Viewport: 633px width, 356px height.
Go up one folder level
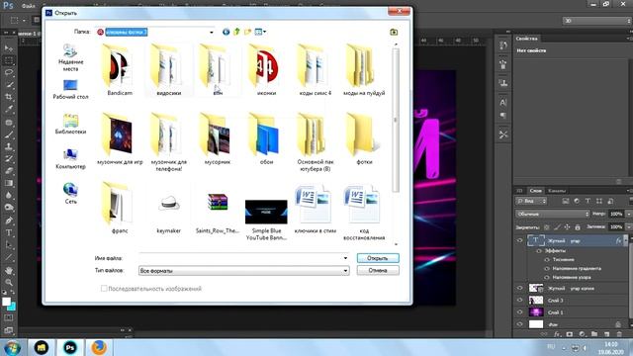click(236, 32)
